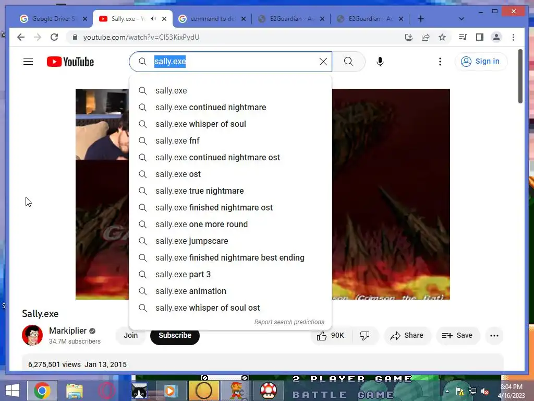The image size is (534, 401).
Task: Select suggestion 'sally.exe continued nightmare'
Action: coord(230,108)
